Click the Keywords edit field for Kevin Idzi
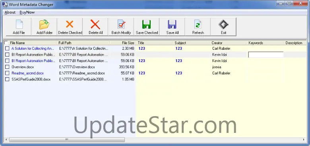This screenshot has width=310, height=146. (x=266, y=55)
